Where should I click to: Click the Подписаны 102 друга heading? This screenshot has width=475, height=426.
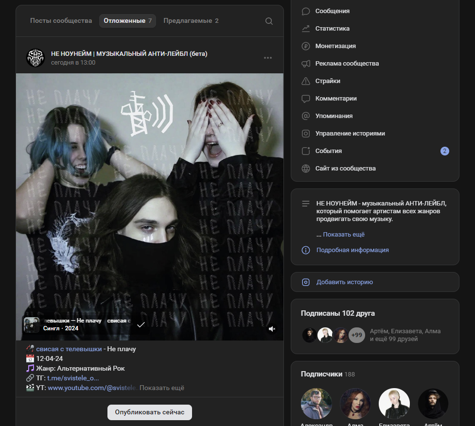[x=338, y=313]
